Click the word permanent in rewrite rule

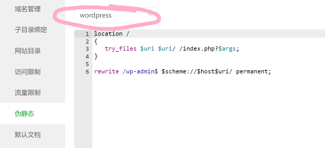[253, 72]
